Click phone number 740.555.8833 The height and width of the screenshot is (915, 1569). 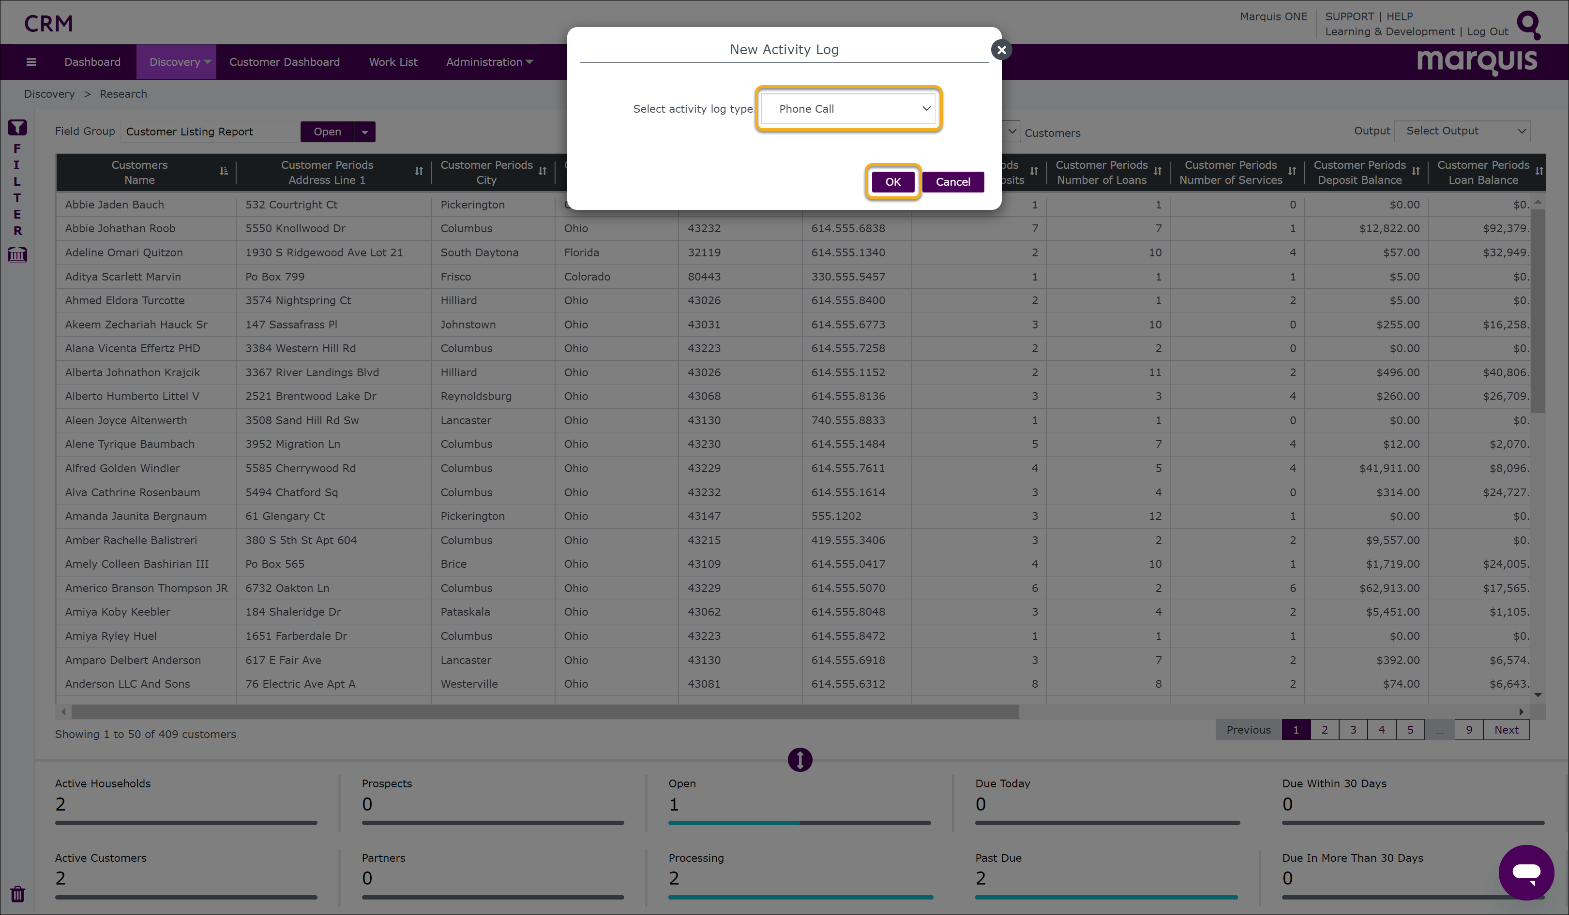click(x=848, y=420)
